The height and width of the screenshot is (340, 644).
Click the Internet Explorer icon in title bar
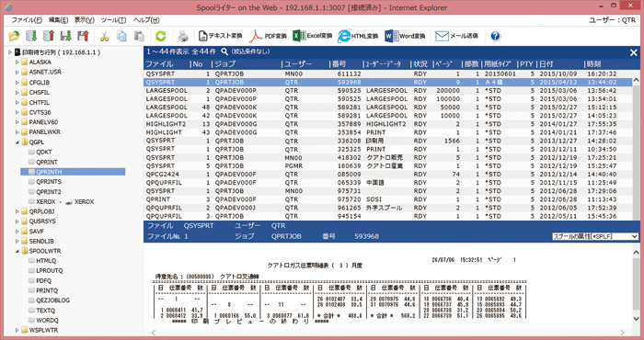pos(8,7)
